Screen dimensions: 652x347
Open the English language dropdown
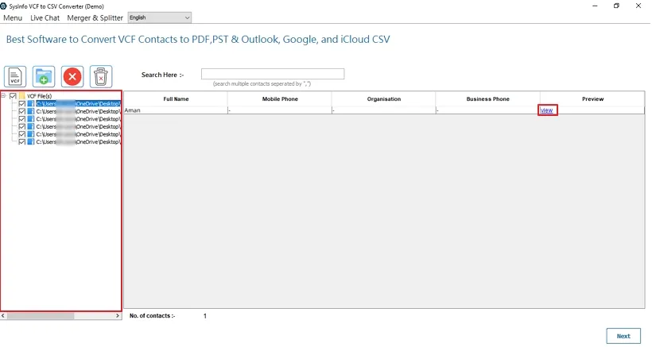tap(160, 17)
